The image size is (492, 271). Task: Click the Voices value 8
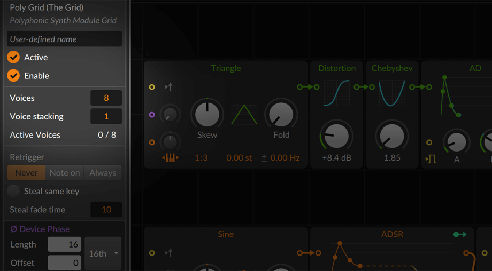point(106,98)
